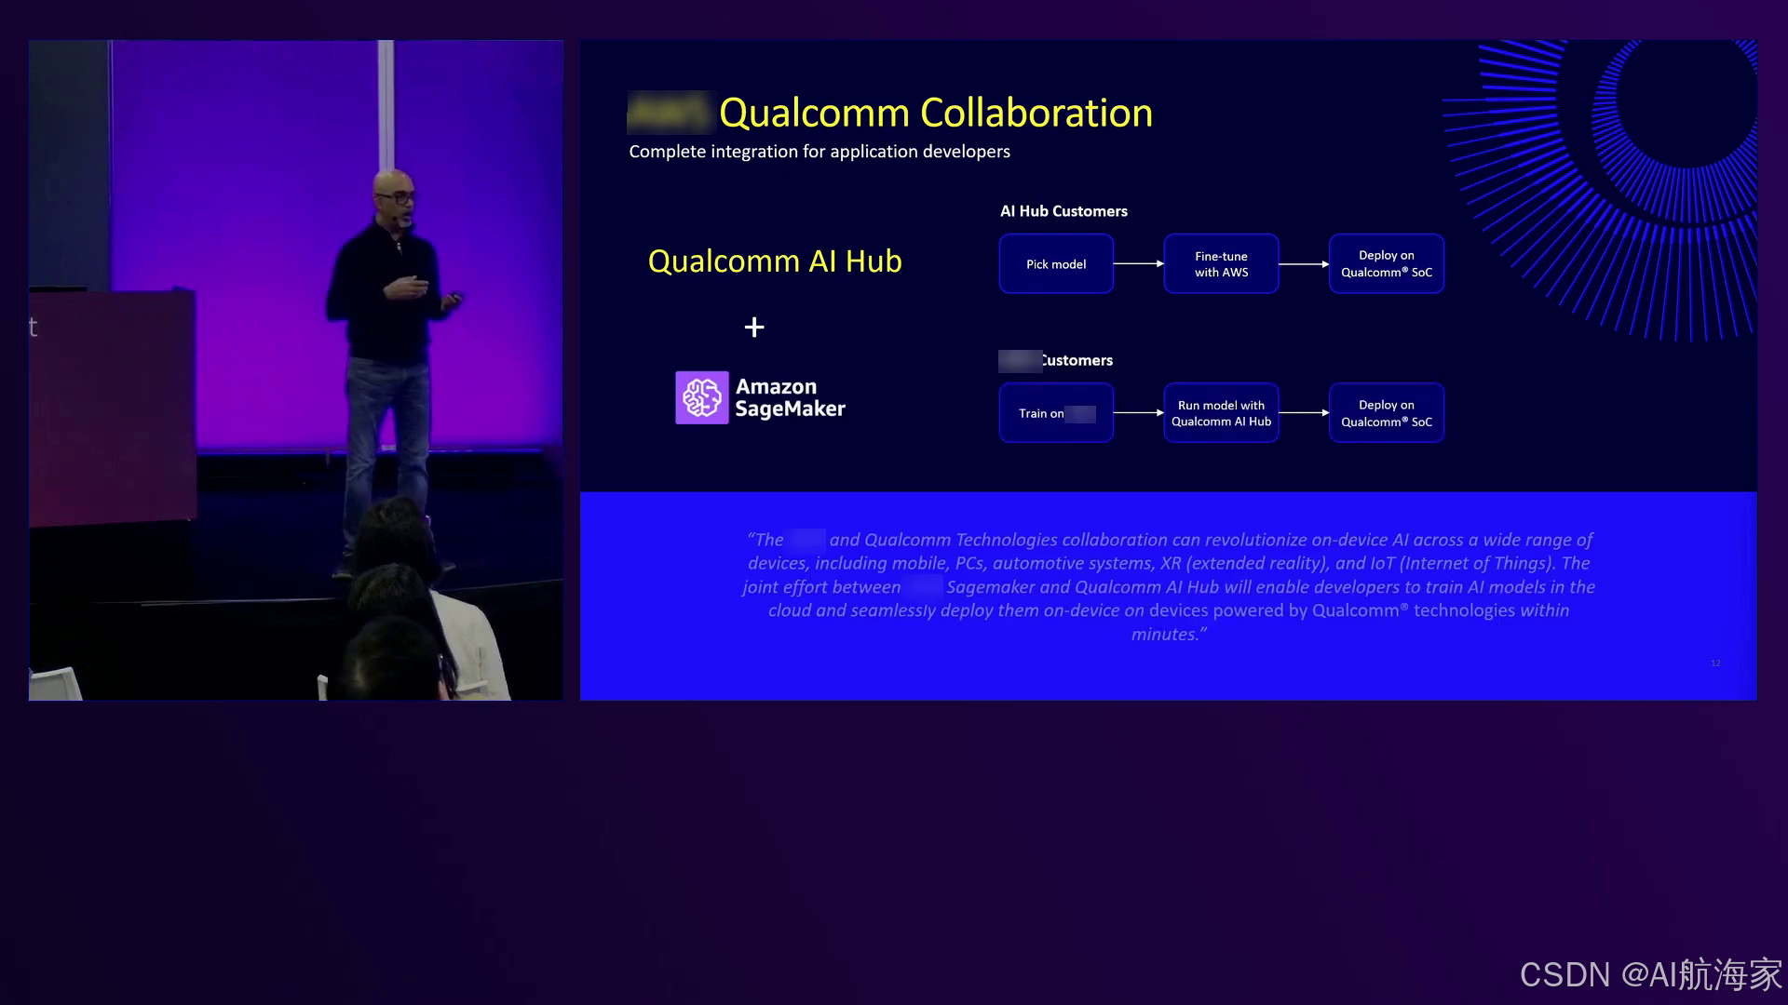
Task: Click the plus sign between Qualcomm and SageMaker
Action: coord(754,328)
